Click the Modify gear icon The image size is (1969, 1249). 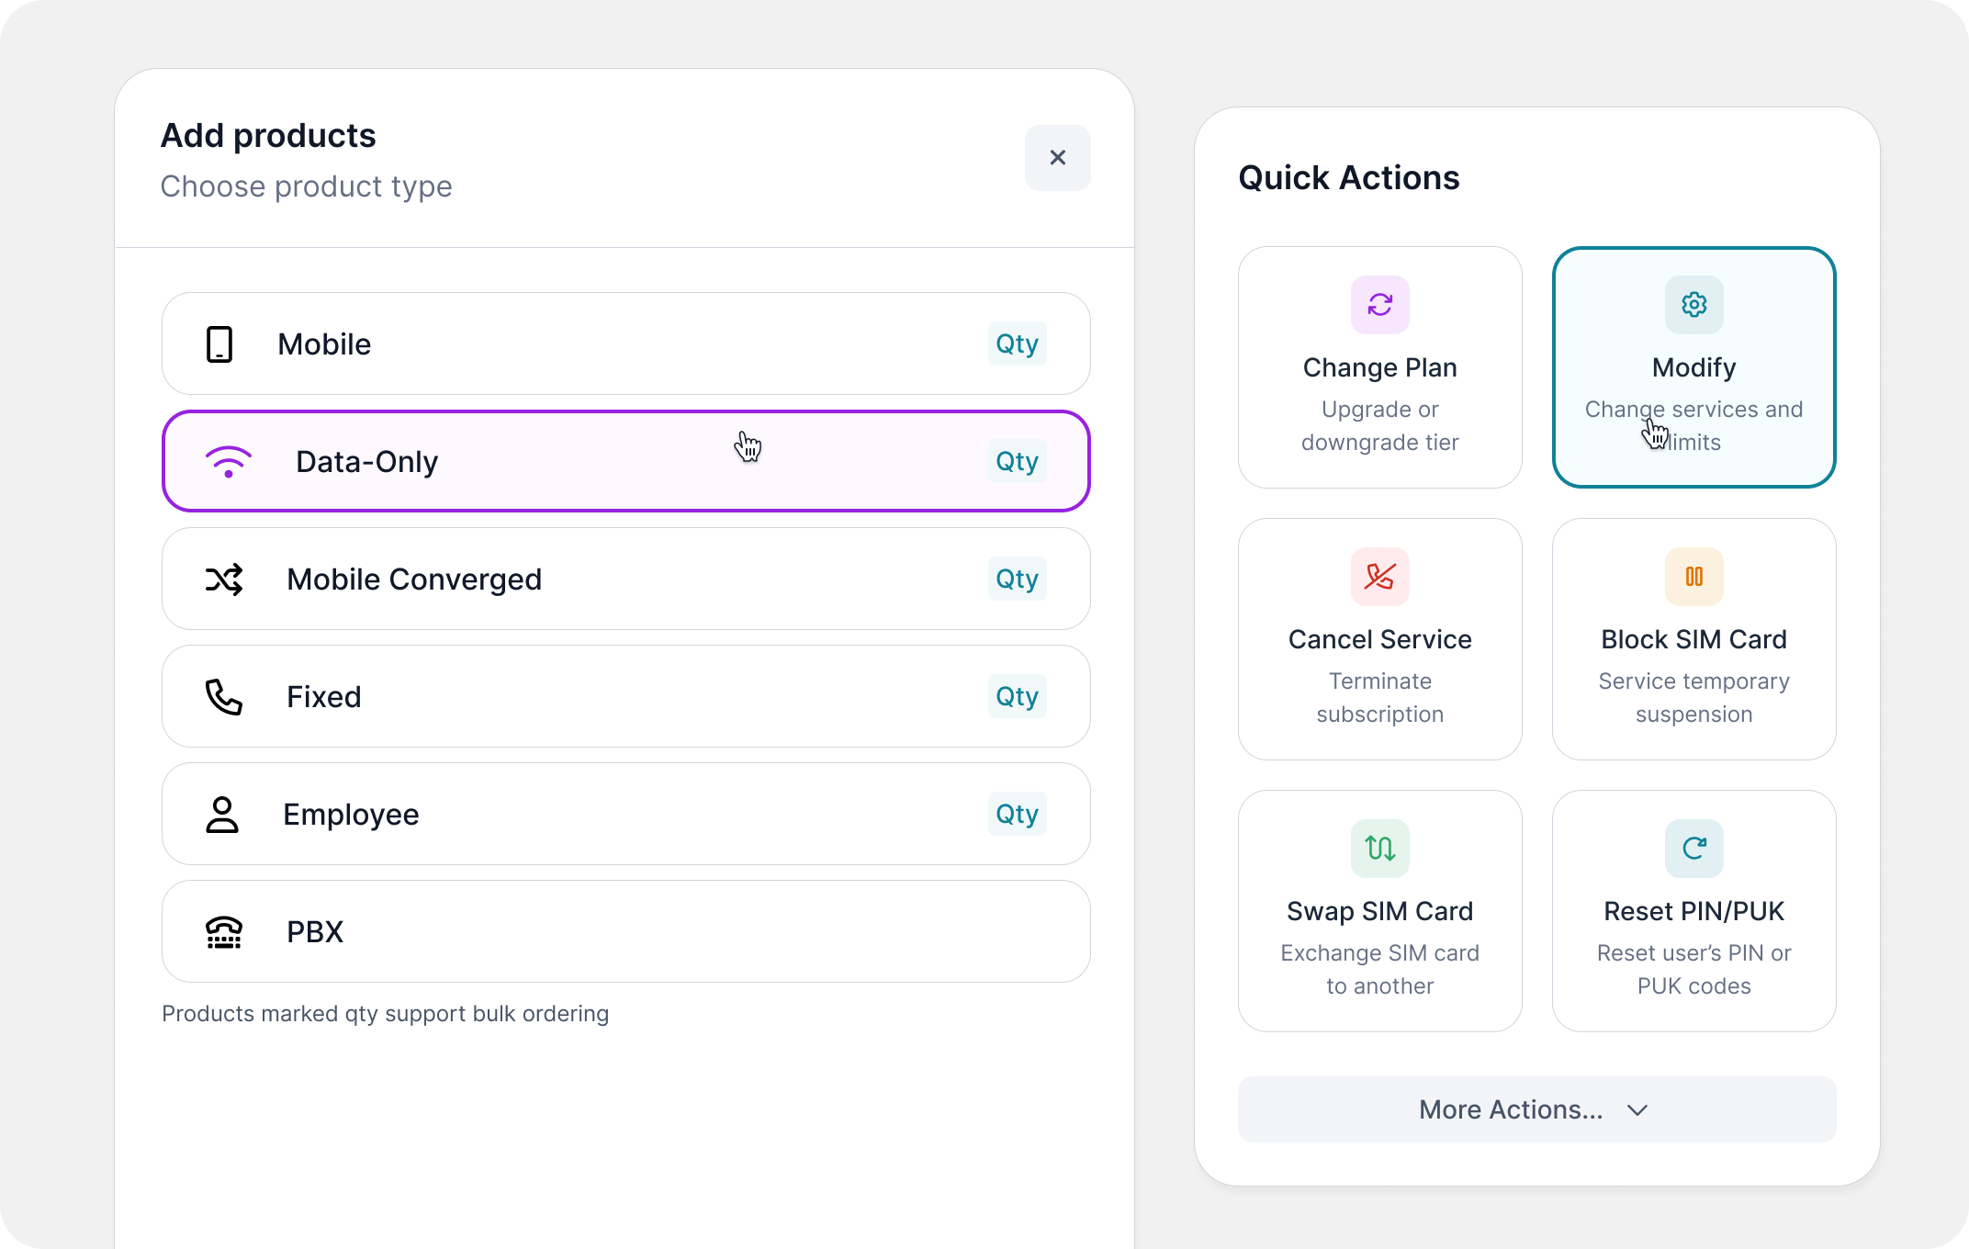(1693, 304)
